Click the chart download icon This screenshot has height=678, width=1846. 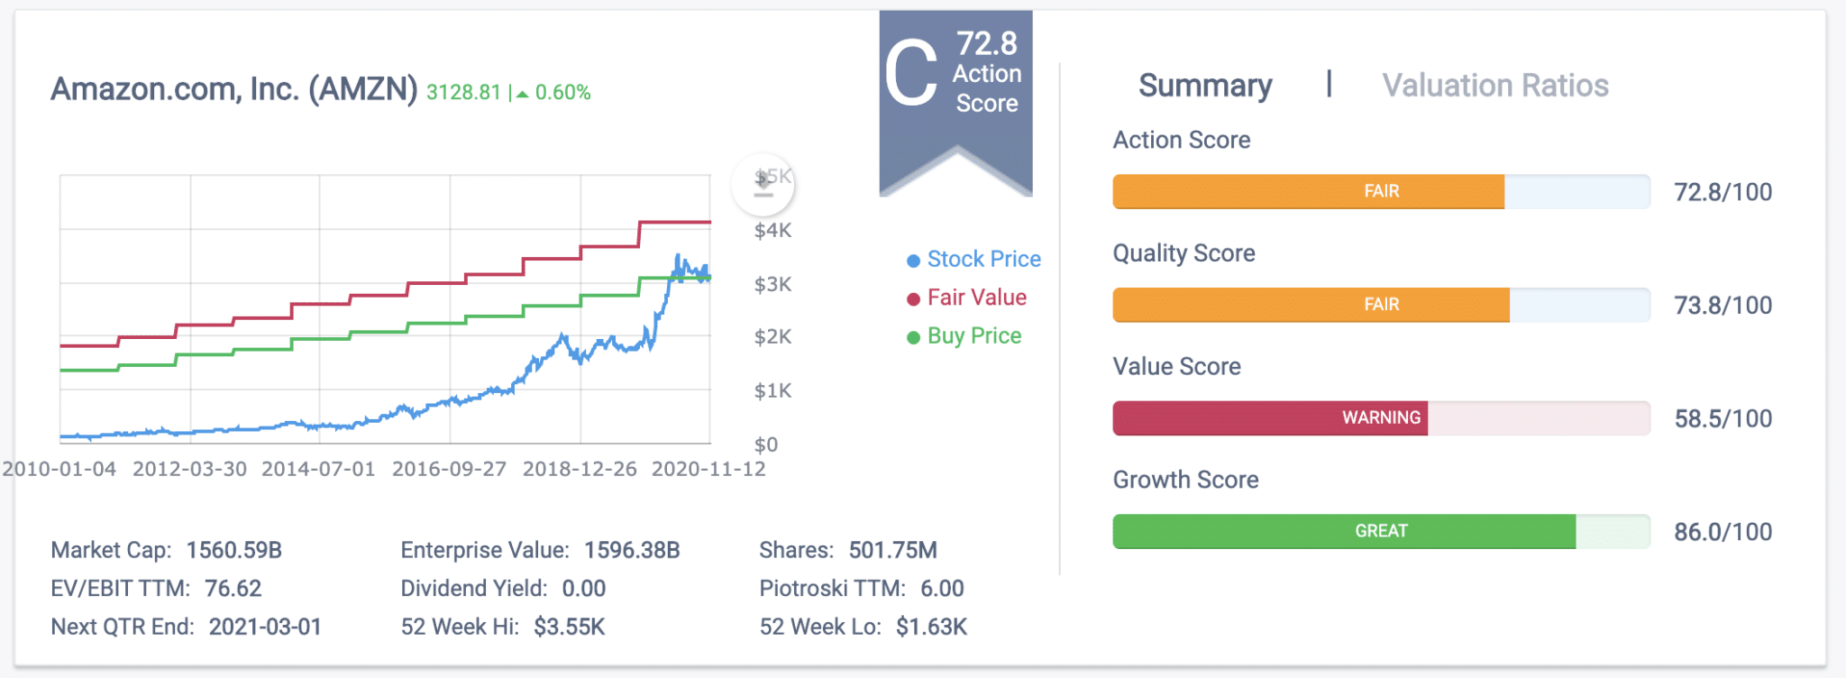763,183
